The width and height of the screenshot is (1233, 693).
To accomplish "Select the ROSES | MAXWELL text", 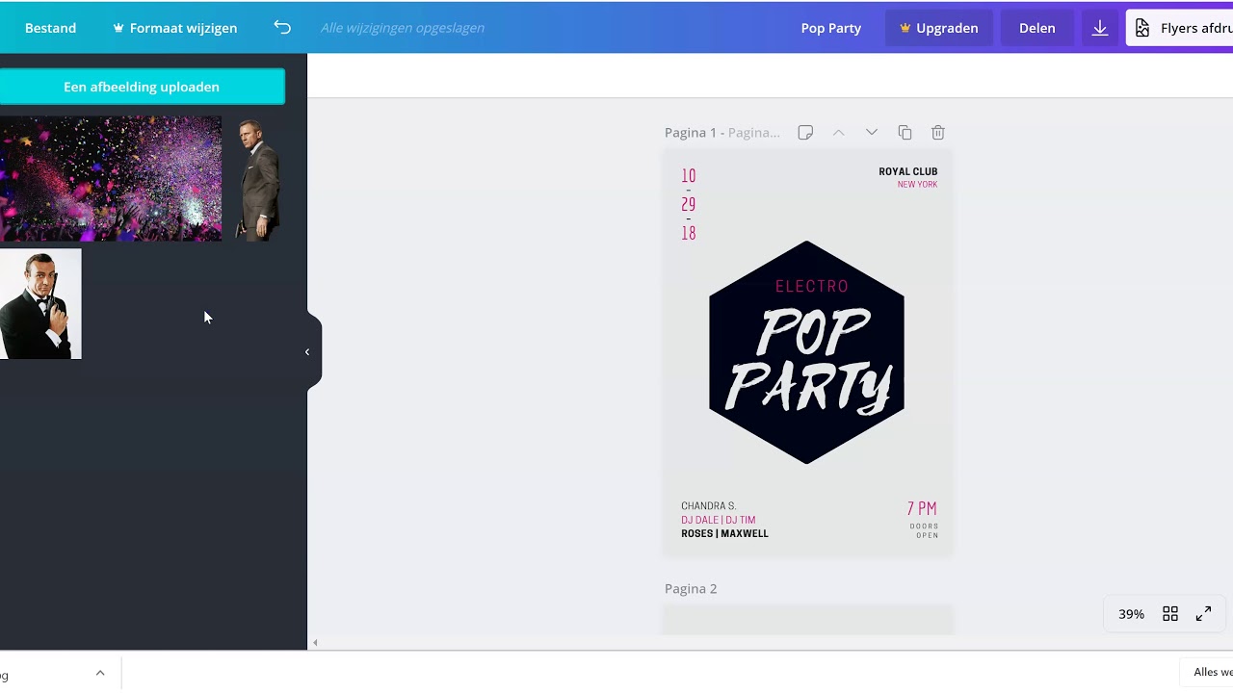I will tap(724, 533).
